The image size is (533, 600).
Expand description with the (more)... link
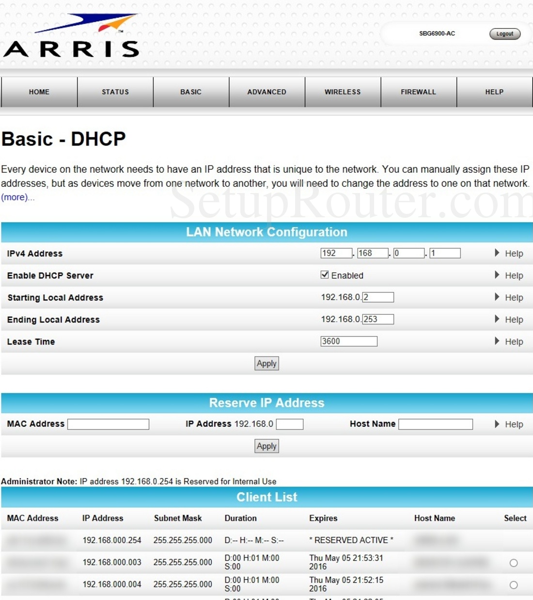(17, 197)
